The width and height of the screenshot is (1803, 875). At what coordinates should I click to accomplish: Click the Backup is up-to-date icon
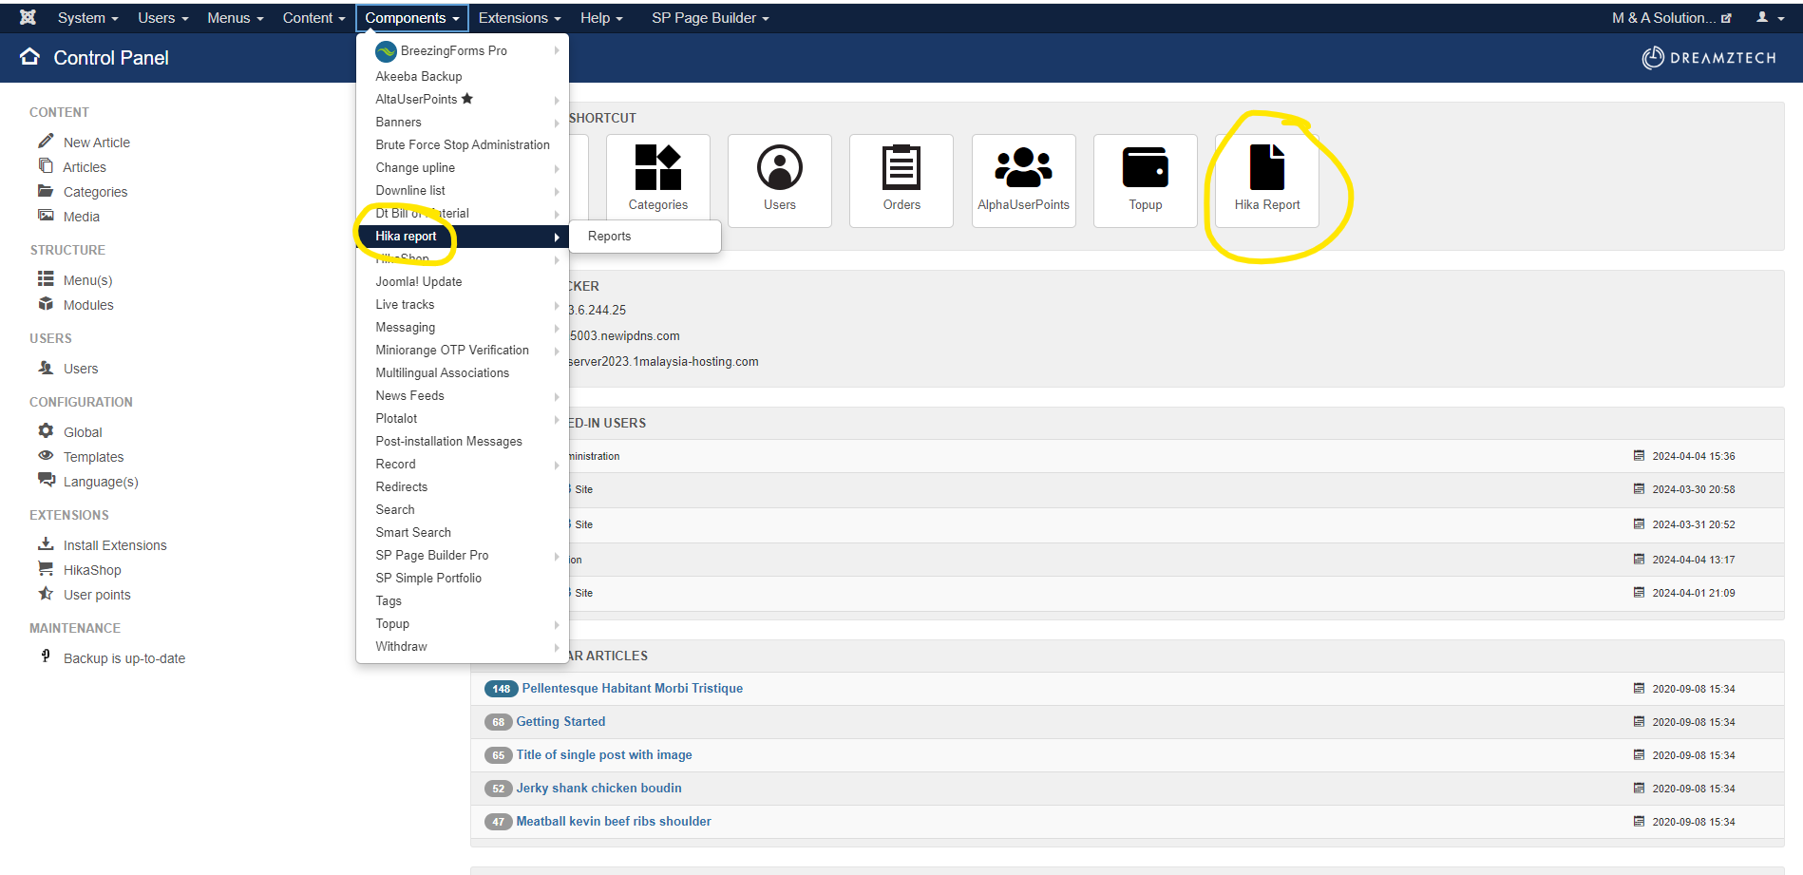pos(46,656)
